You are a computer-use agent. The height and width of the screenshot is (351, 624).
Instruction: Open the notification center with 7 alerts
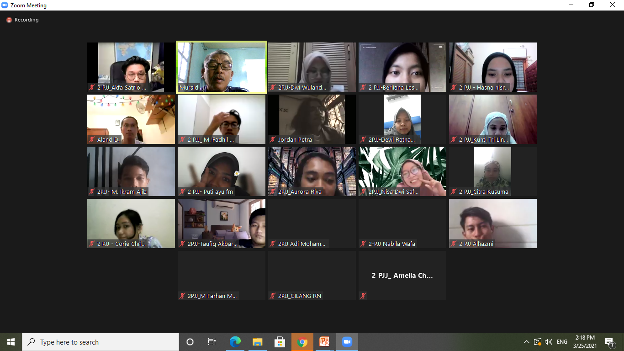tap(609, 342)
